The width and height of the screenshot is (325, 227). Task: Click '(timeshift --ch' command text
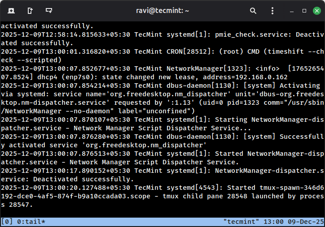click(x=294, y=51)
